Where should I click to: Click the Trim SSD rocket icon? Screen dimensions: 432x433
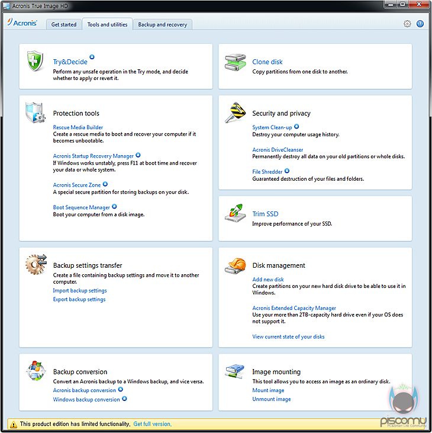(235, 213)
